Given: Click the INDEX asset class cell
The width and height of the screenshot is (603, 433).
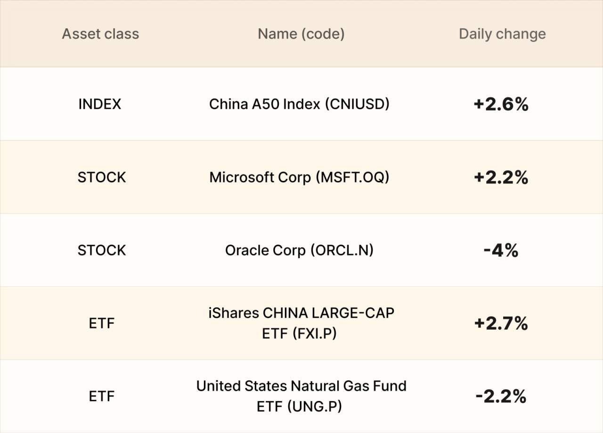Looking at the screenshot, I should pyautogui.click(x=100, y=104).
